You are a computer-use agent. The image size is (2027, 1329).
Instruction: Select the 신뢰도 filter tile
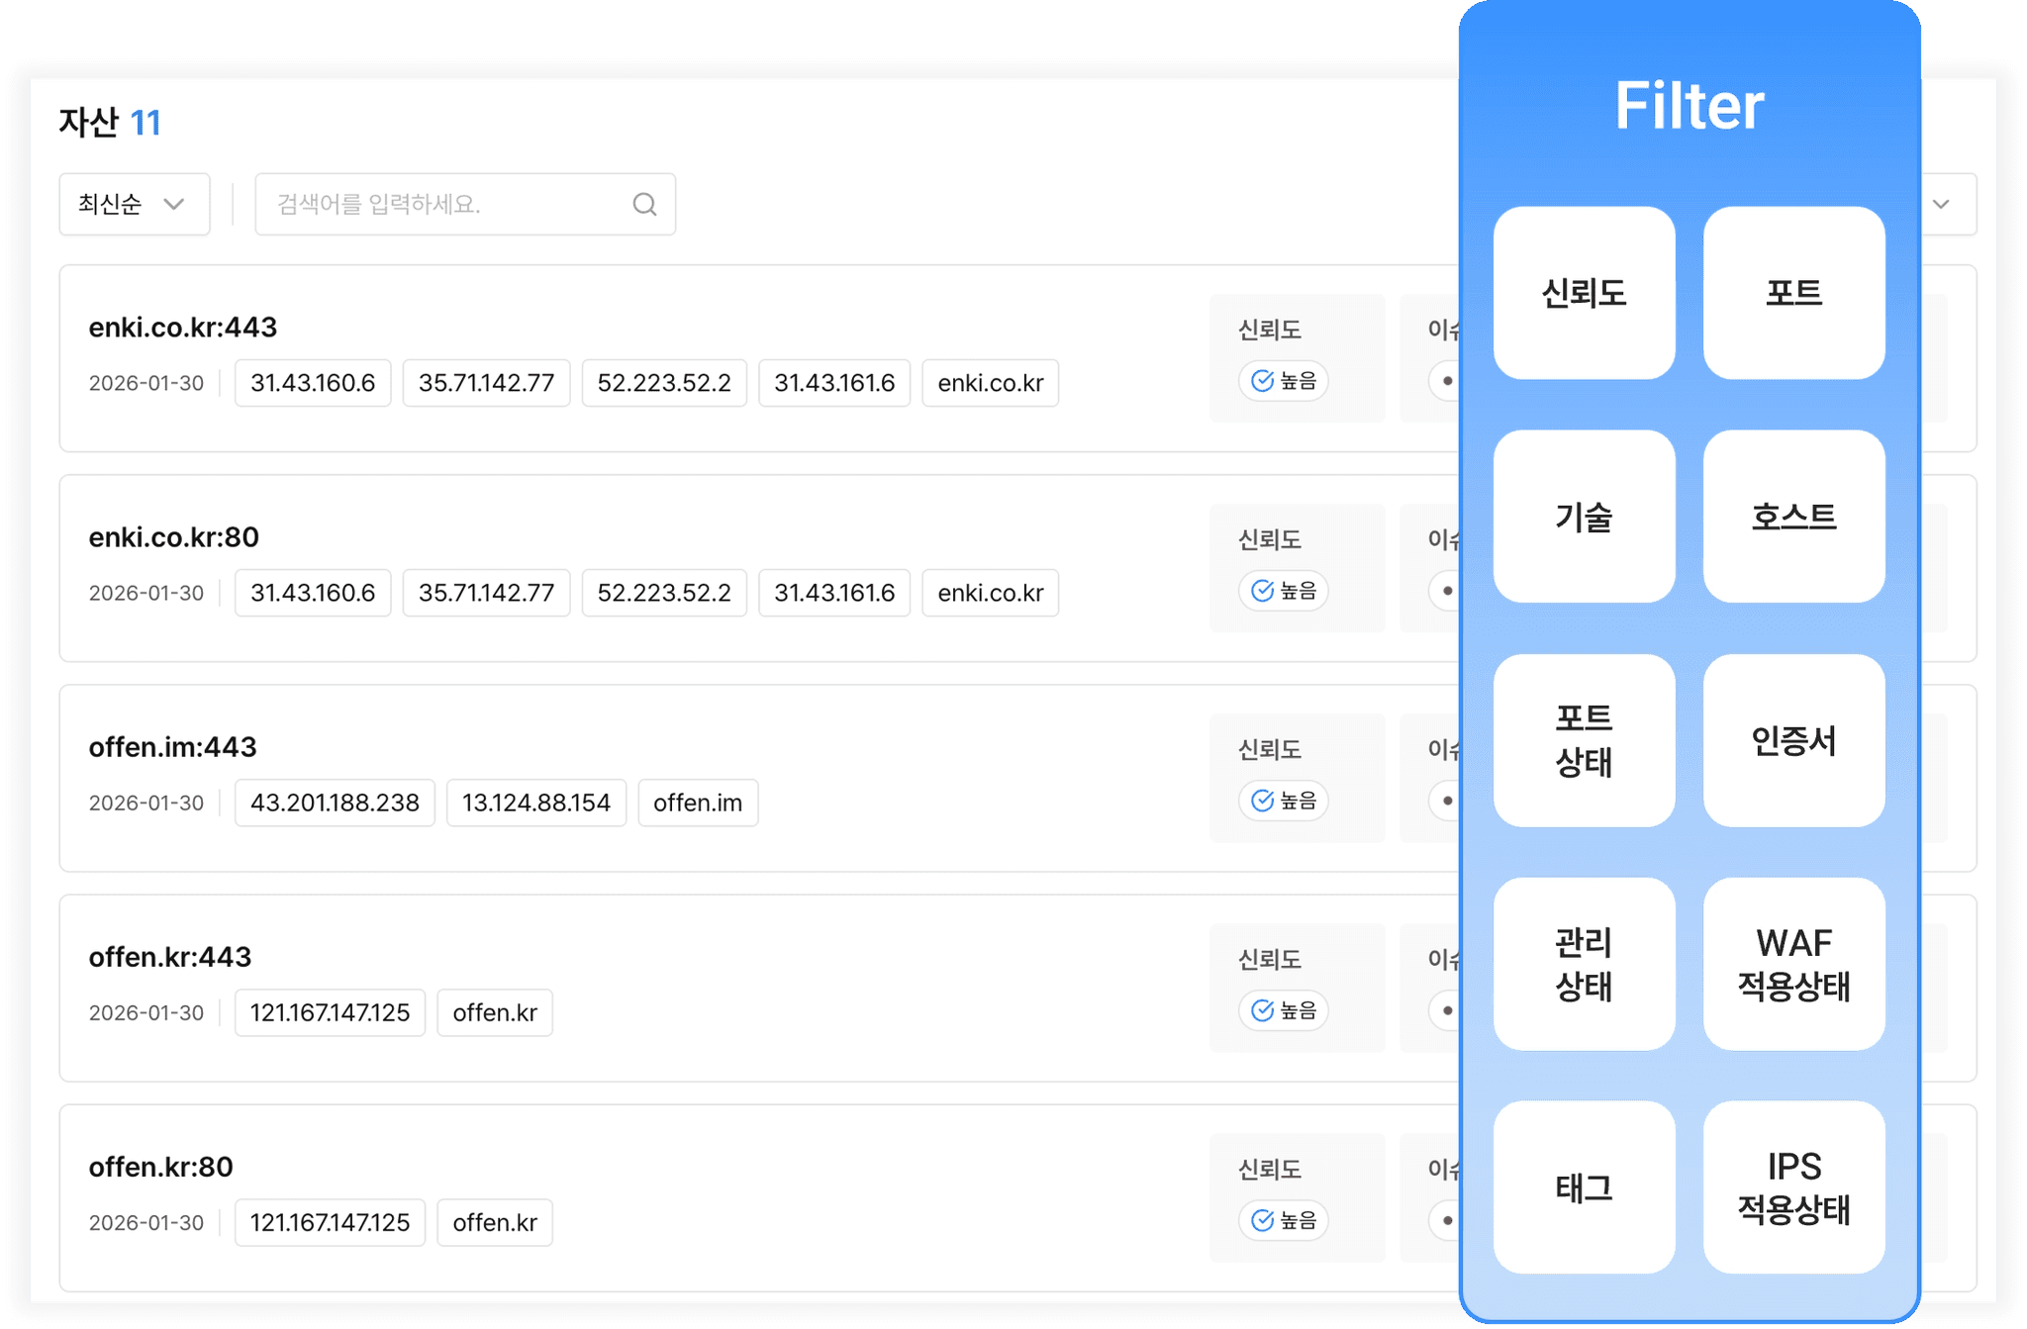click(1584, 293)
